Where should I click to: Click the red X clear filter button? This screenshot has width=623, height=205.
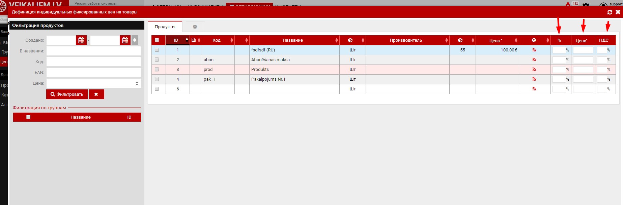tap(96, 94)
